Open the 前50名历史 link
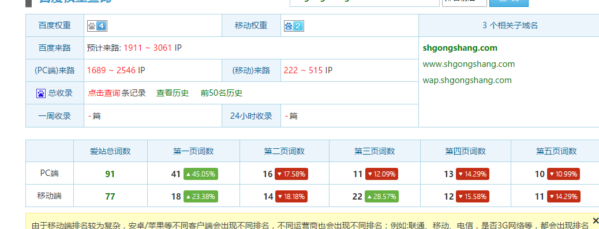Viewport: 599px width, 229px height. click(222, 93)
